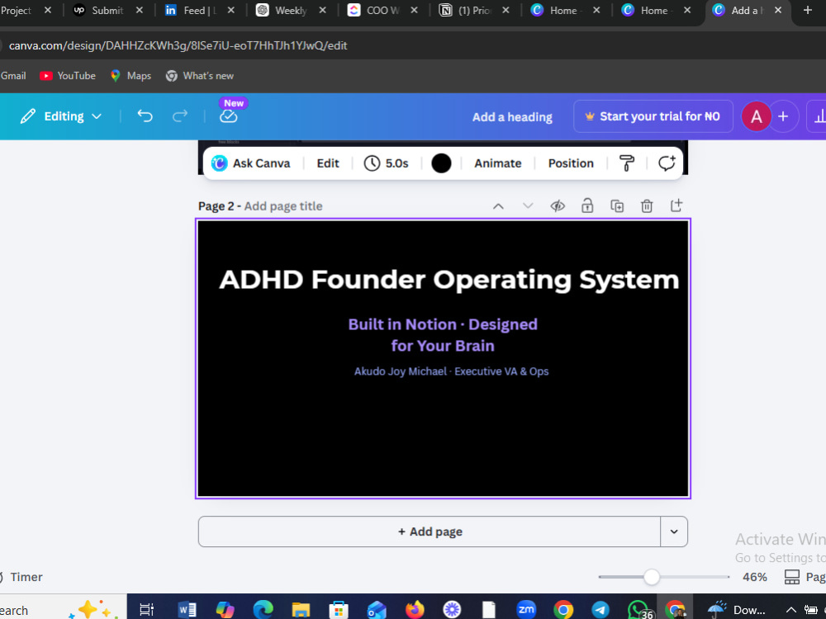Open the Position panel
This screenshot has width=826, height=619.
pos(571,163)
